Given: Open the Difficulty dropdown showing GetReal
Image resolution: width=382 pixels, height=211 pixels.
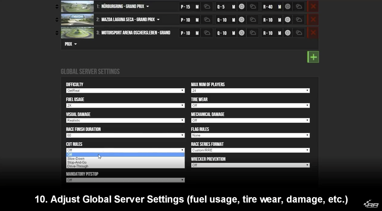Looking at the screenshot, I should click(125, 90).
